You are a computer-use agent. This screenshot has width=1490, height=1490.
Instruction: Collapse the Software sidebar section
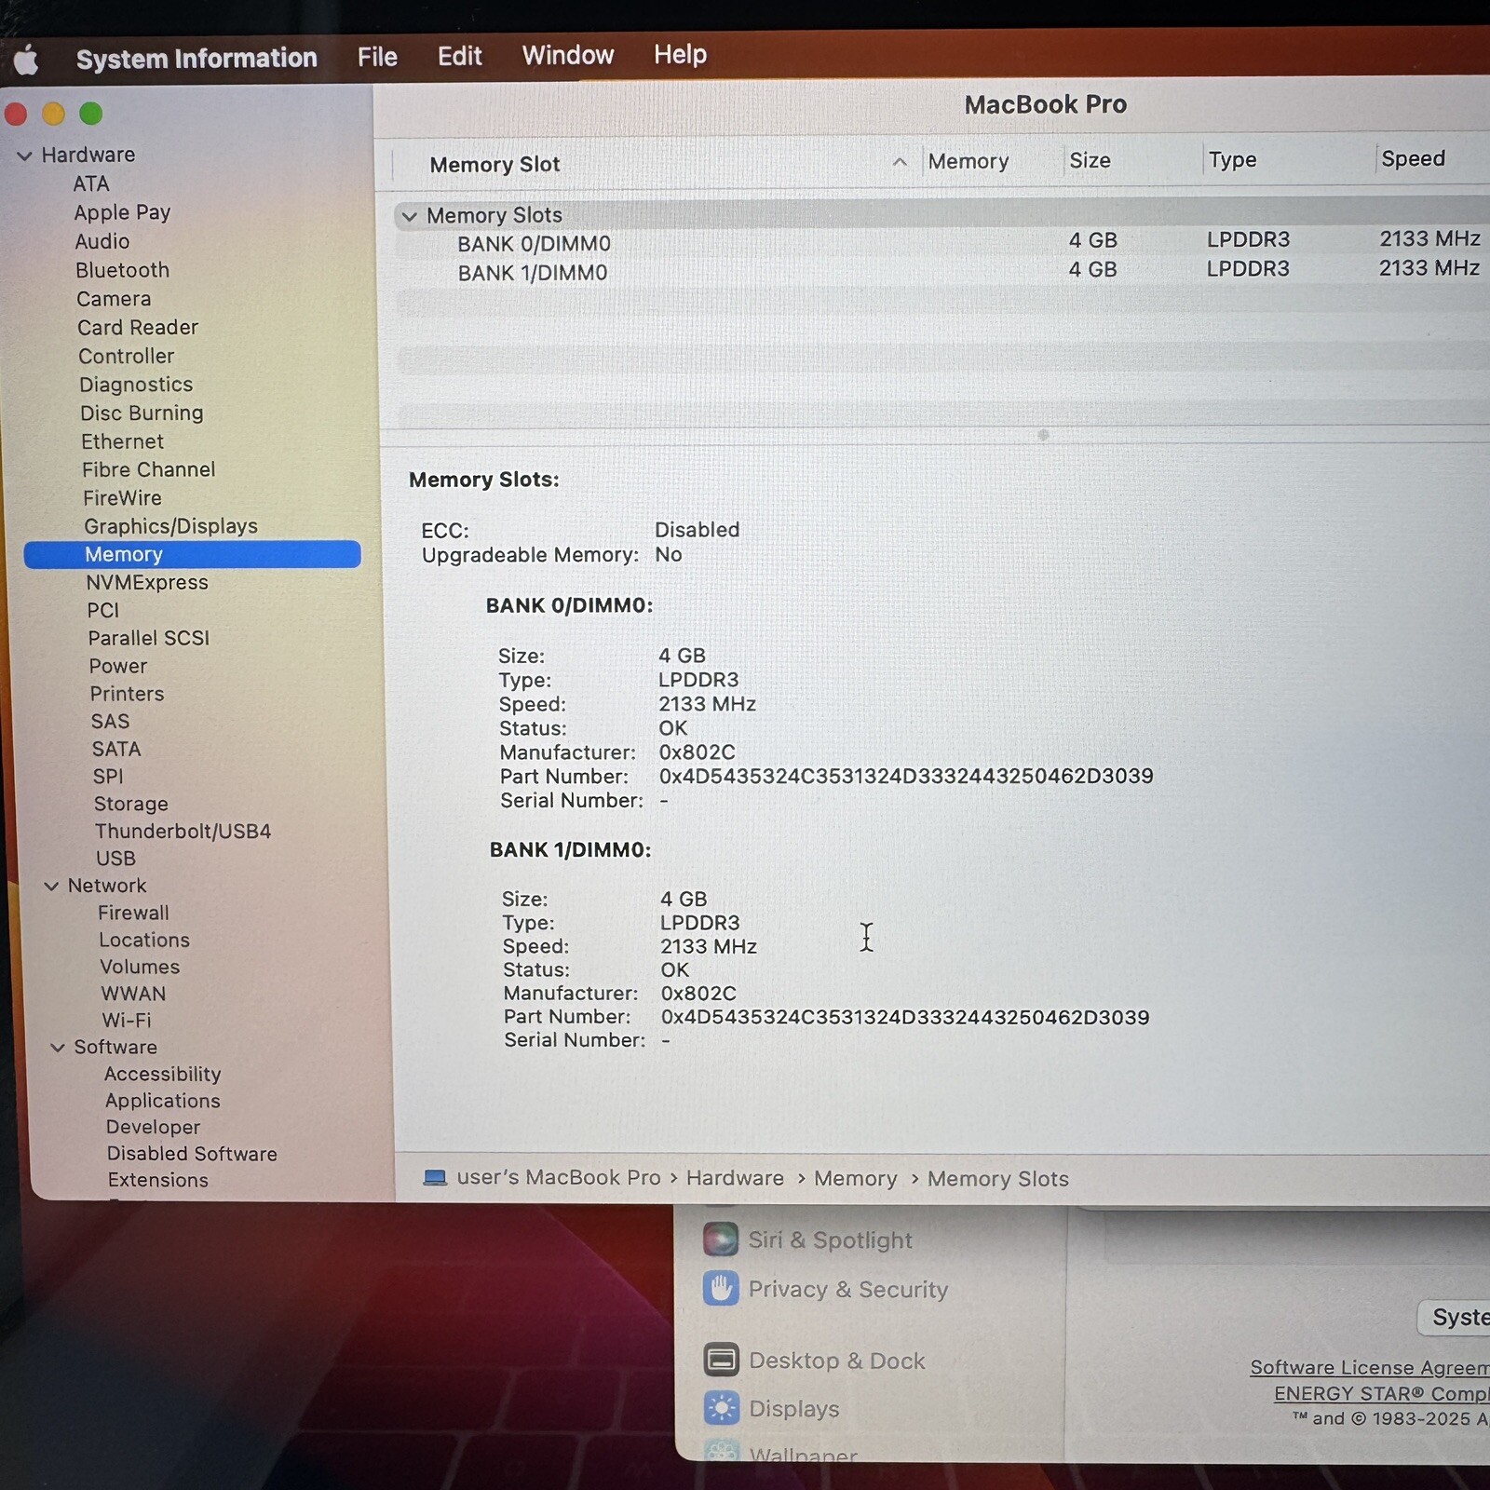click(x=58, y=1048)
